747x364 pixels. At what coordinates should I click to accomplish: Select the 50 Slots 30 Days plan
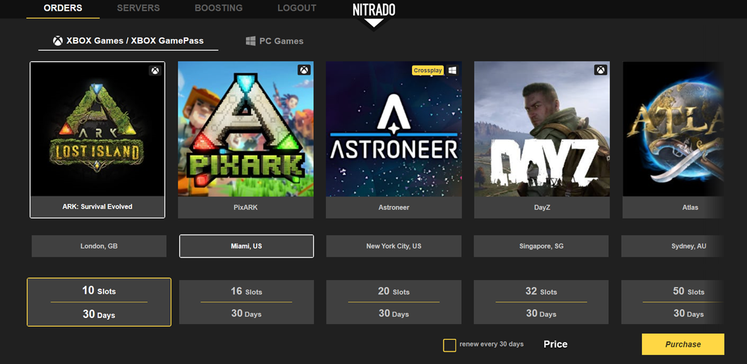(x=689, y=302)
